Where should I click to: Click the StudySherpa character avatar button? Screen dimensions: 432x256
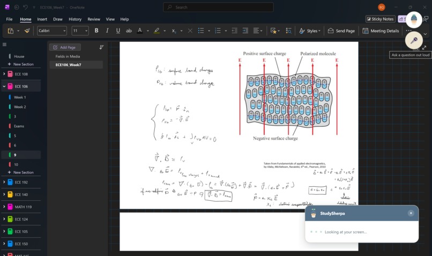(x=414, y=19)
